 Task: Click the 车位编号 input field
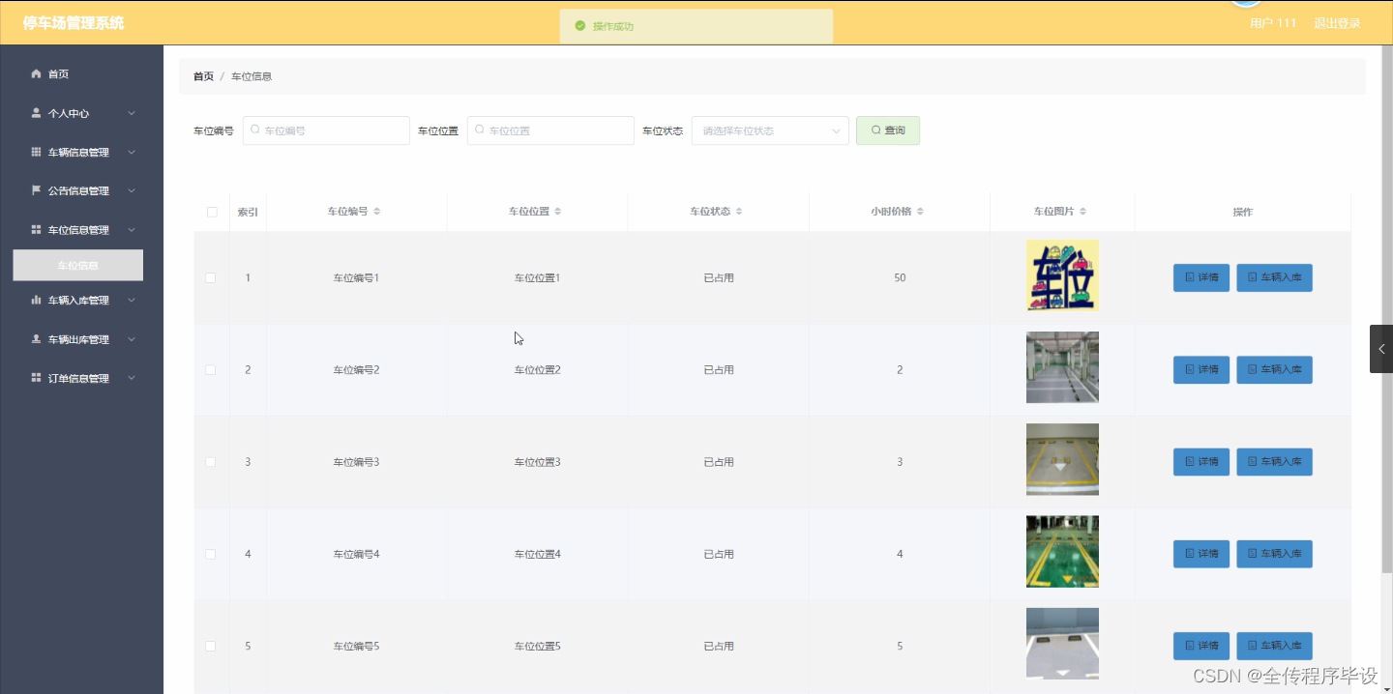(326, 130)
